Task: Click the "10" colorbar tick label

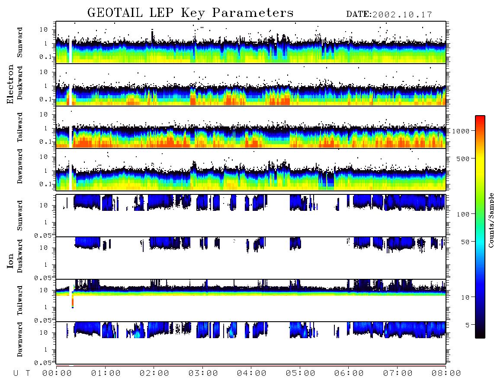Action: click(x=465, y=297)
